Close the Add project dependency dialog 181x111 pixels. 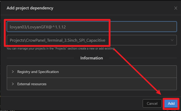(x=176, y=8)
